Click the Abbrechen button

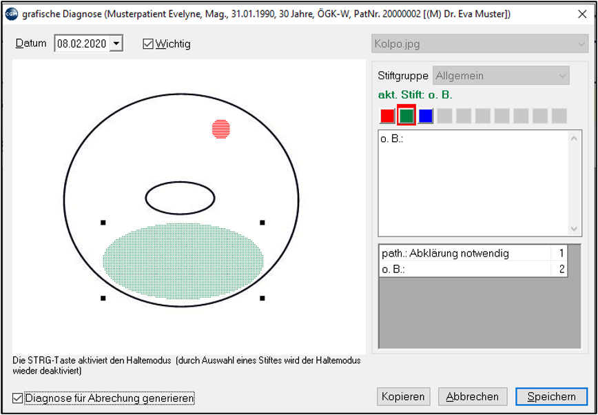(473, 396)
